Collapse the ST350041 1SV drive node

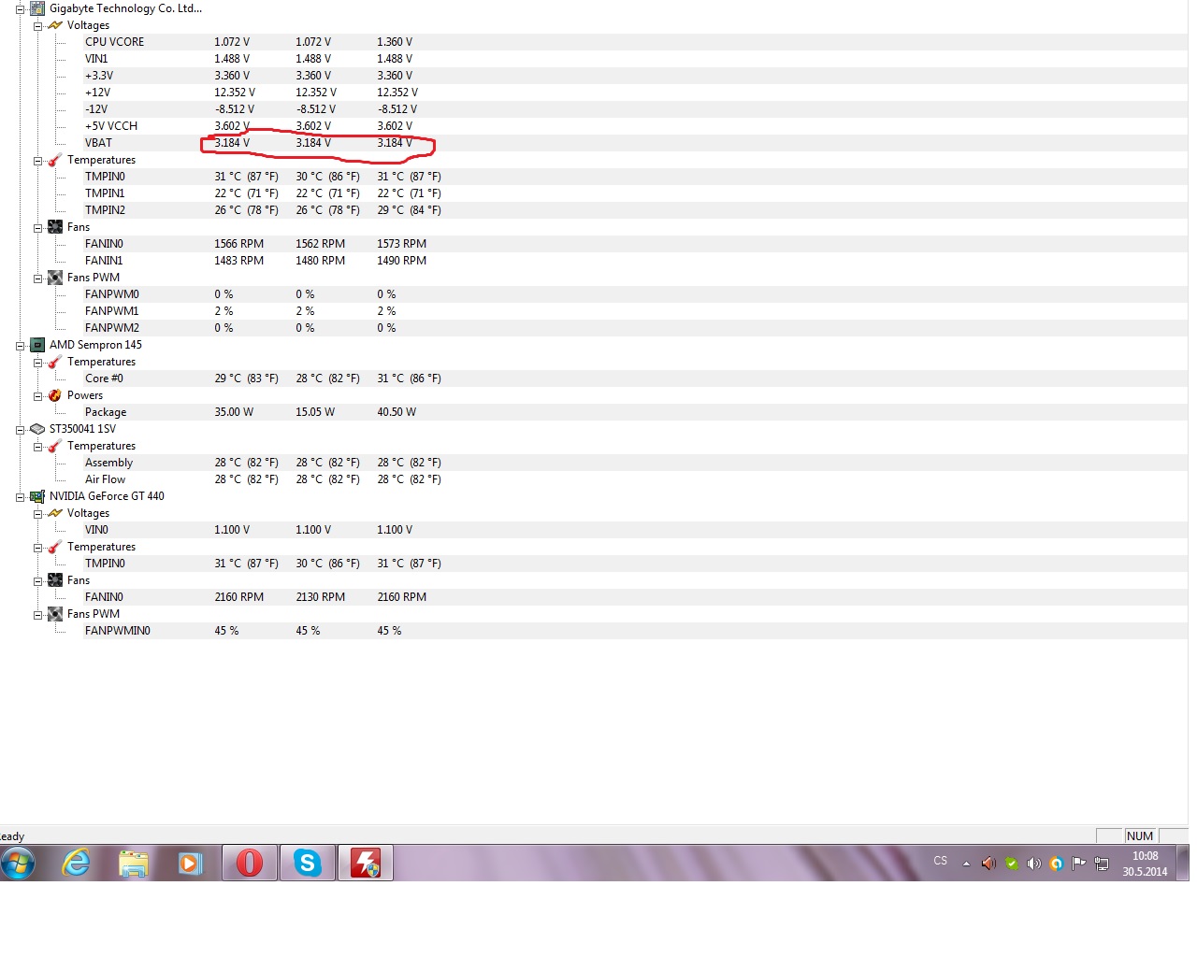20,430
